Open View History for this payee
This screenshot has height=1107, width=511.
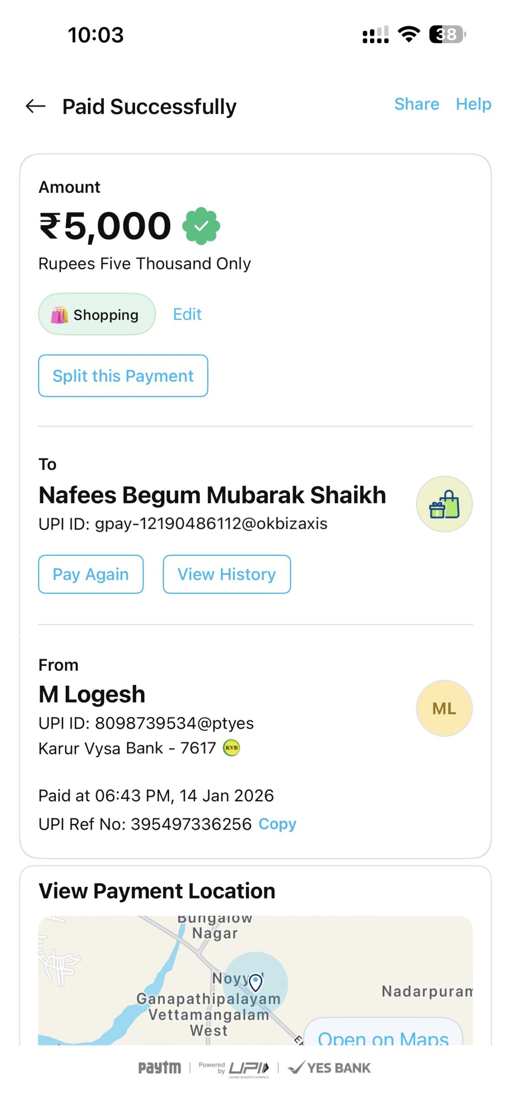click(x=227, y=574)
